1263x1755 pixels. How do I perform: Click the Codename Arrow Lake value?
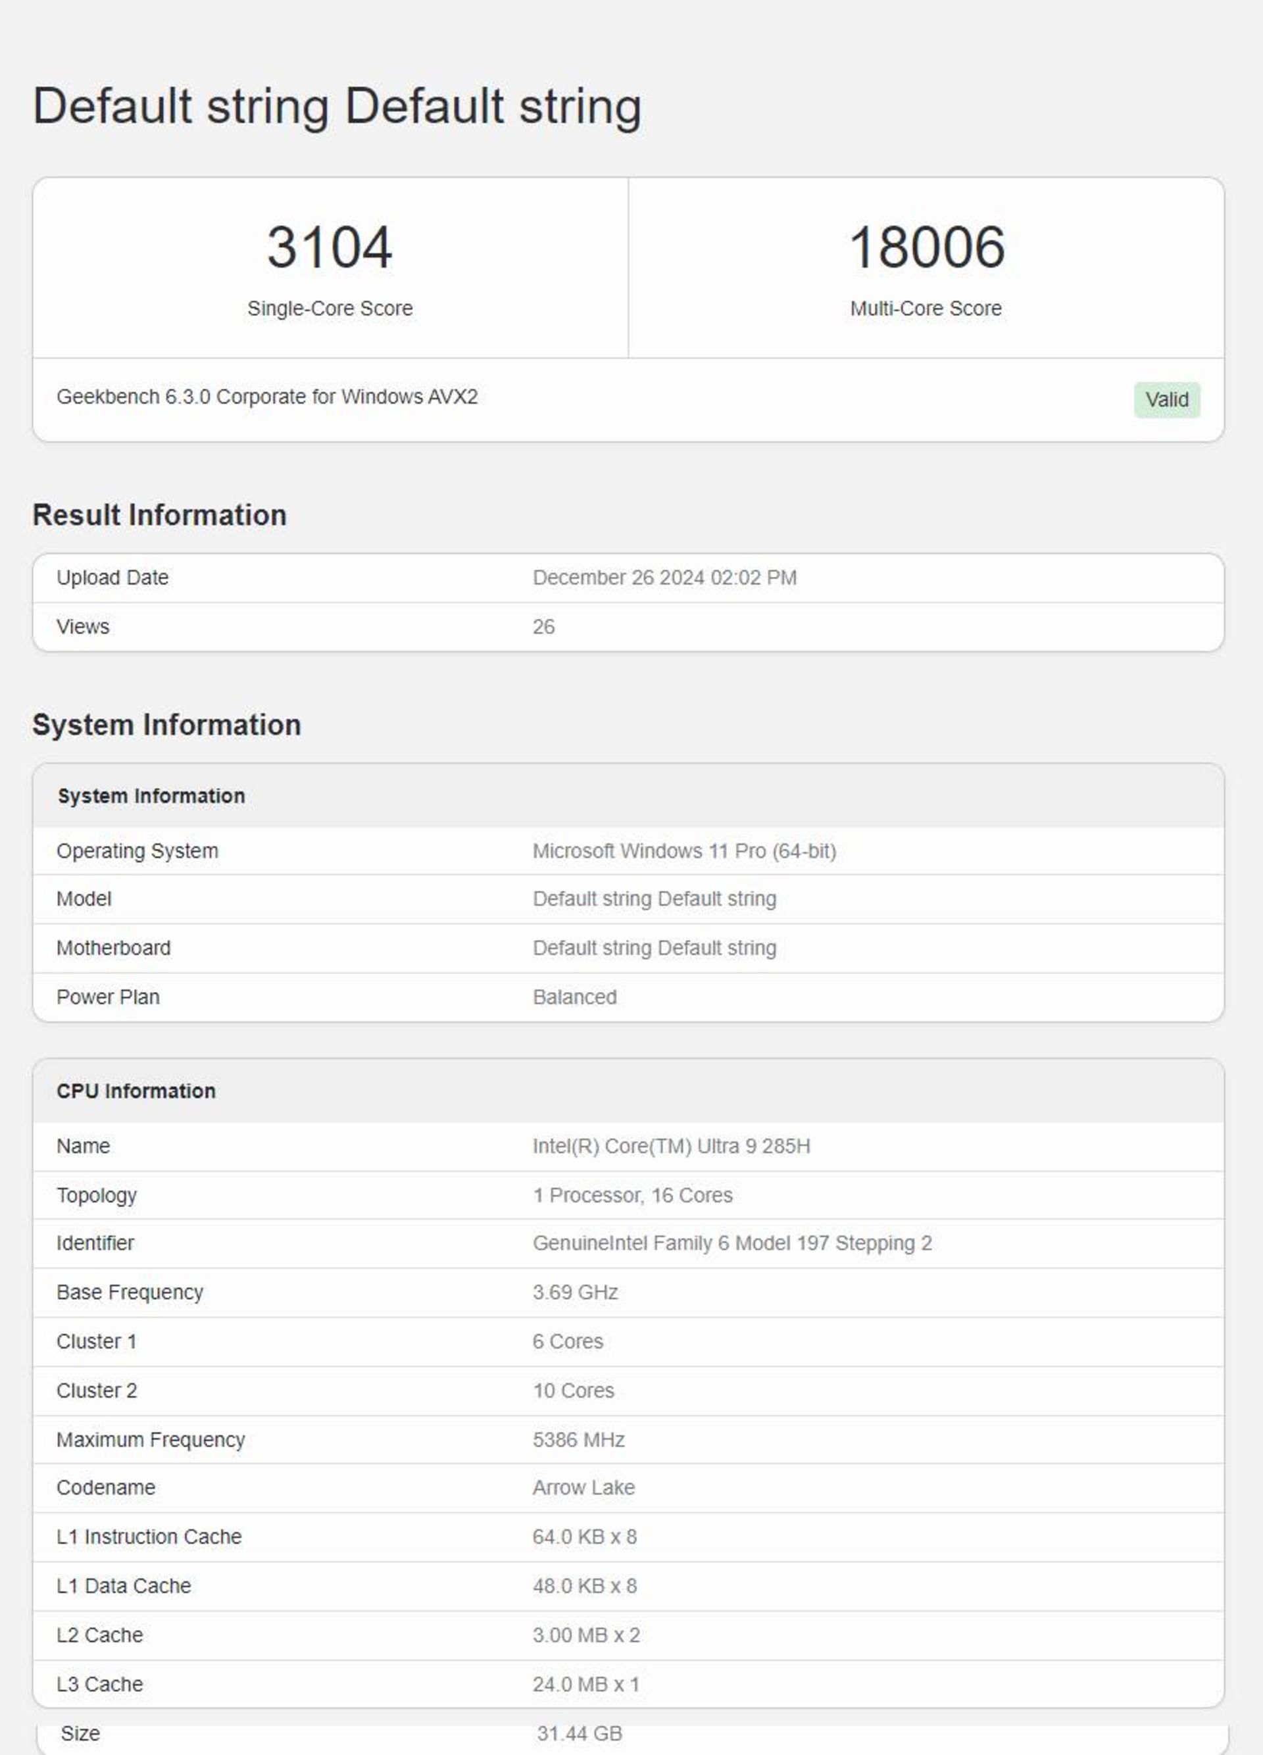(x=583, y=1488)
